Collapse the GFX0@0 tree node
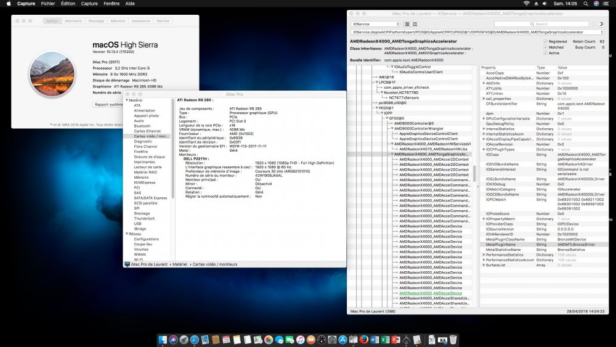 tap(387, 118)
